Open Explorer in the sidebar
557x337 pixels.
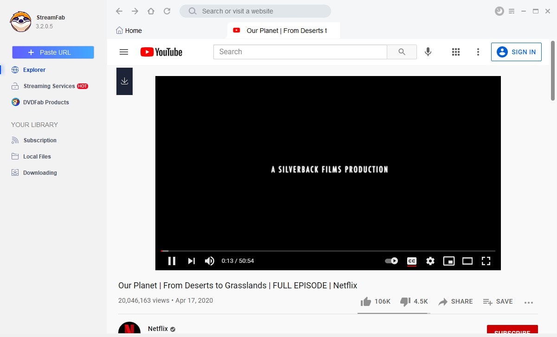pyautogui.click(x=34, y=70)
